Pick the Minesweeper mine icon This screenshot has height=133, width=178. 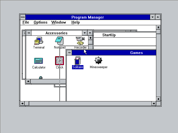(x=98, y=60)
